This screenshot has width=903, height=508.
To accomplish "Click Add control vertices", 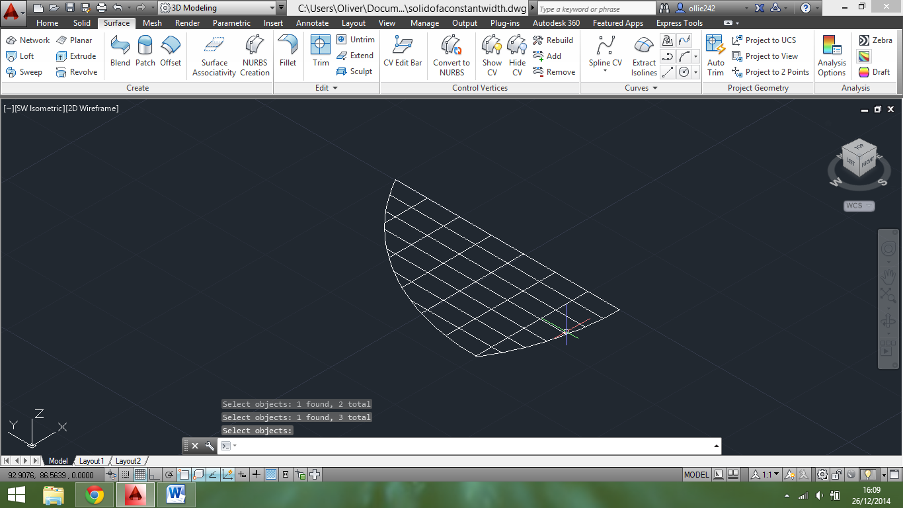I will (x=547, y=56).
